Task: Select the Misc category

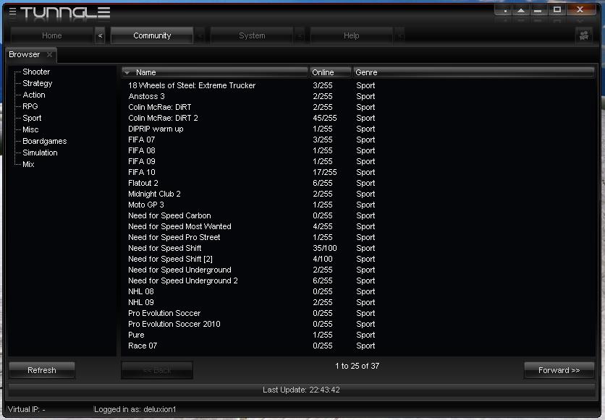Action: pyautogui.click(x=30, y=129)
